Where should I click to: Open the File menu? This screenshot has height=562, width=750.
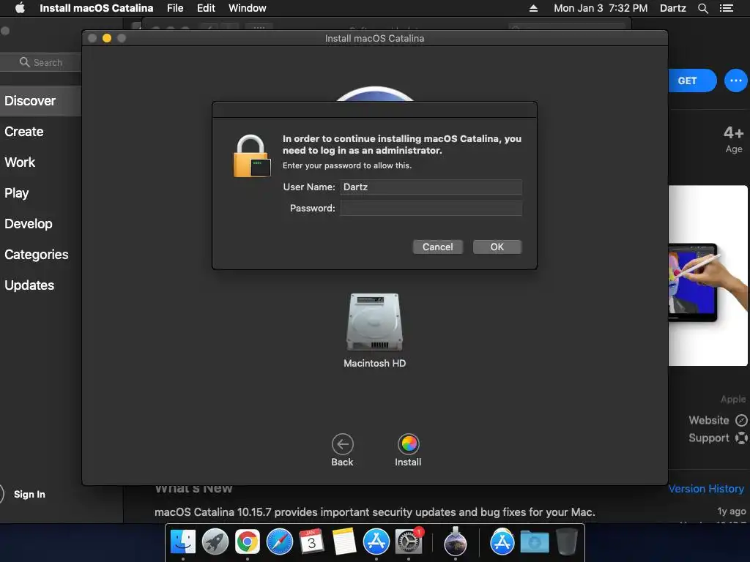coord(175,8)
